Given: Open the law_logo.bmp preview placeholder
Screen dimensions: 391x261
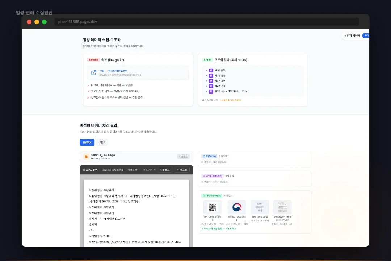Looking at the screenshot, I should 260,207.
